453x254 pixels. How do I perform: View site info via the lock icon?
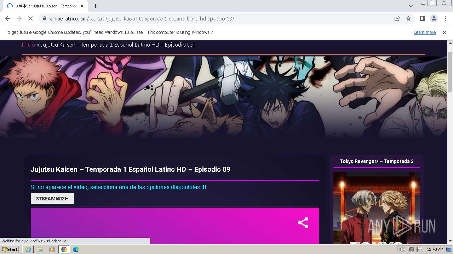45,18
